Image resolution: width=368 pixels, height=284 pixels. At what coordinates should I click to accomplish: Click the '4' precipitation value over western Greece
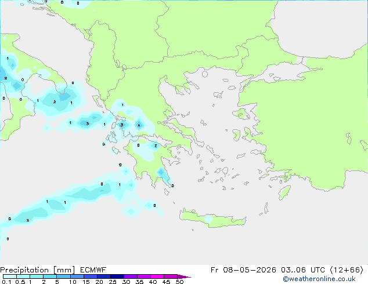click(x=139, y=126)
